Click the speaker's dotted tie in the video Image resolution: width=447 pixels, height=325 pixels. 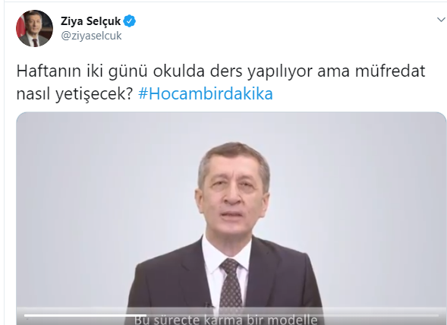point(231,282)
